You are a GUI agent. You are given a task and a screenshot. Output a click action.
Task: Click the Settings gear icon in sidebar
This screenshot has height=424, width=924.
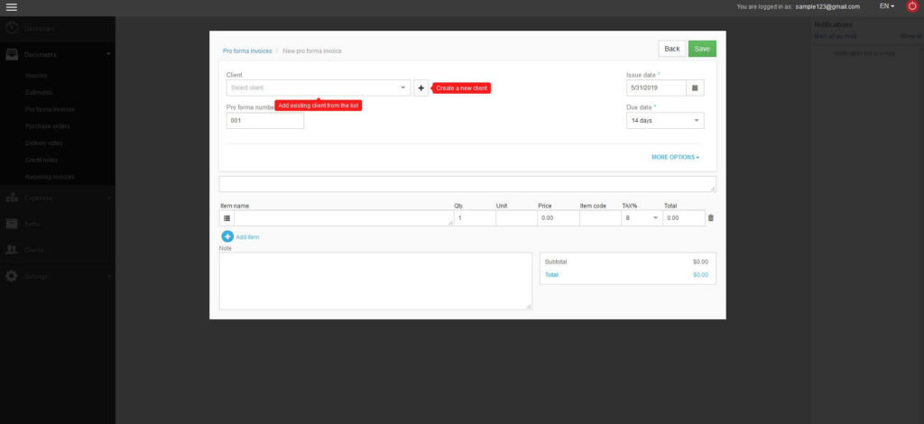coord(12,276)
